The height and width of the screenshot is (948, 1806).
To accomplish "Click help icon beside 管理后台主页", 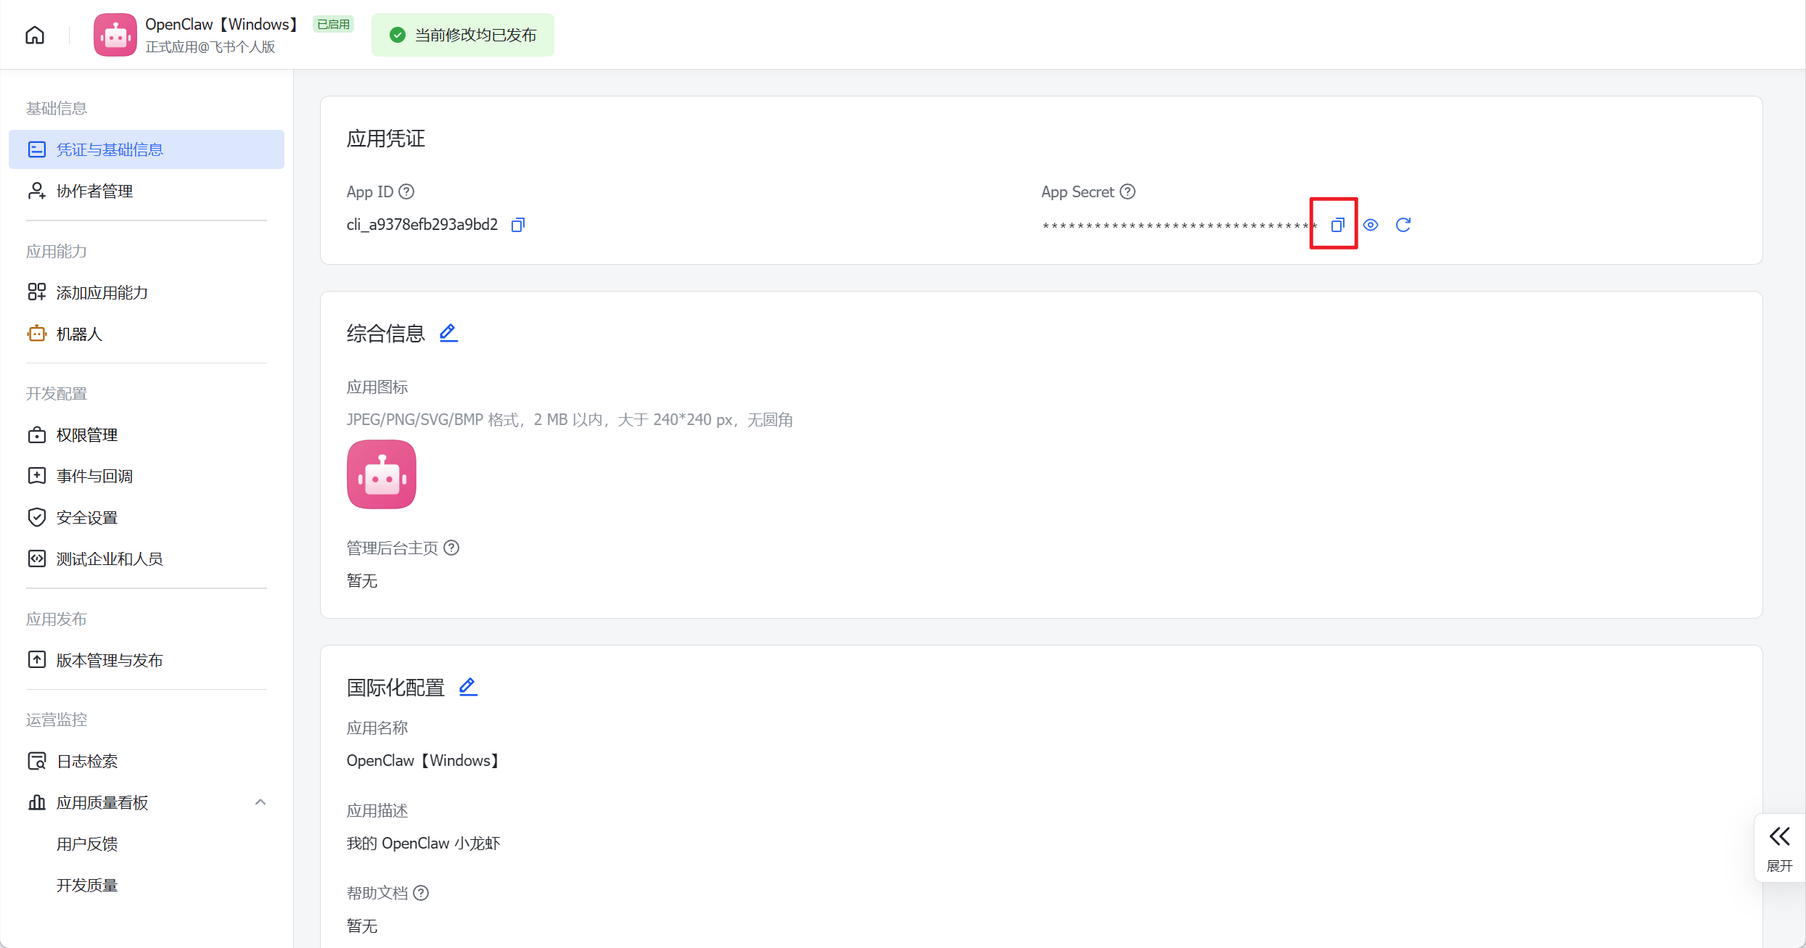I will [451, 548].
